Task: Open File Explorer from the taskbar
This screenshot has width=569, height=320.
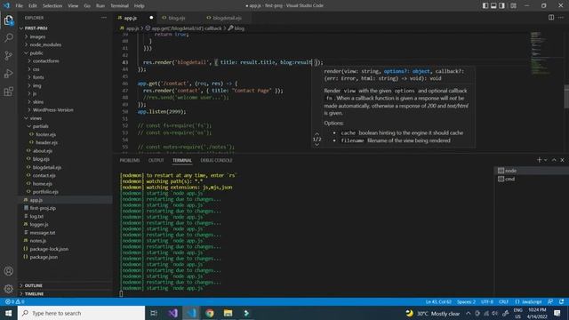Action: click(228, 313)
